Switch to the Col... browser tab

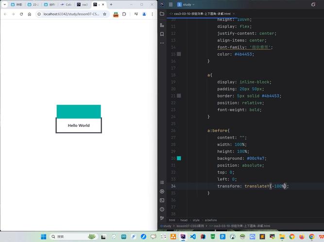pyautogui.click(x=66, y=4)
